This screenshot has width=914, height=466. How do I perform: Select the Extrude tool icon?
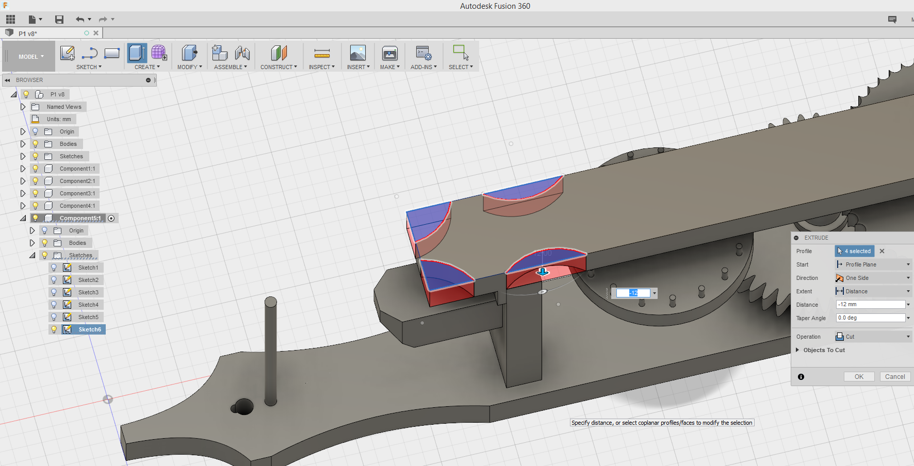pos(137,53)
